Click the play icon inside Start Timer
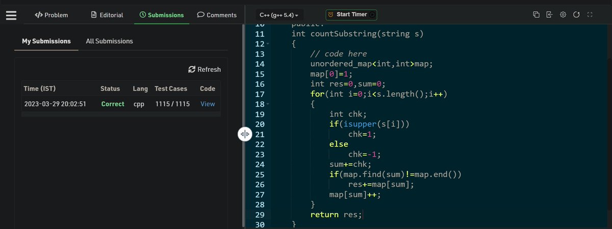The image size is (612, 229). [x=372, y=15]
